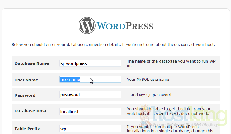The height and width of the screenshot is (134, 231).
Task: Click the Table Prefix input field
Action: [x=90, y=129]
